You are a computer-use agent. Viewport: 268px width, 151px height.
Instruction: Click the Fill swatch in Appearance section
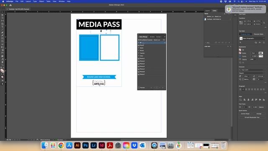(x=240, y=50)
